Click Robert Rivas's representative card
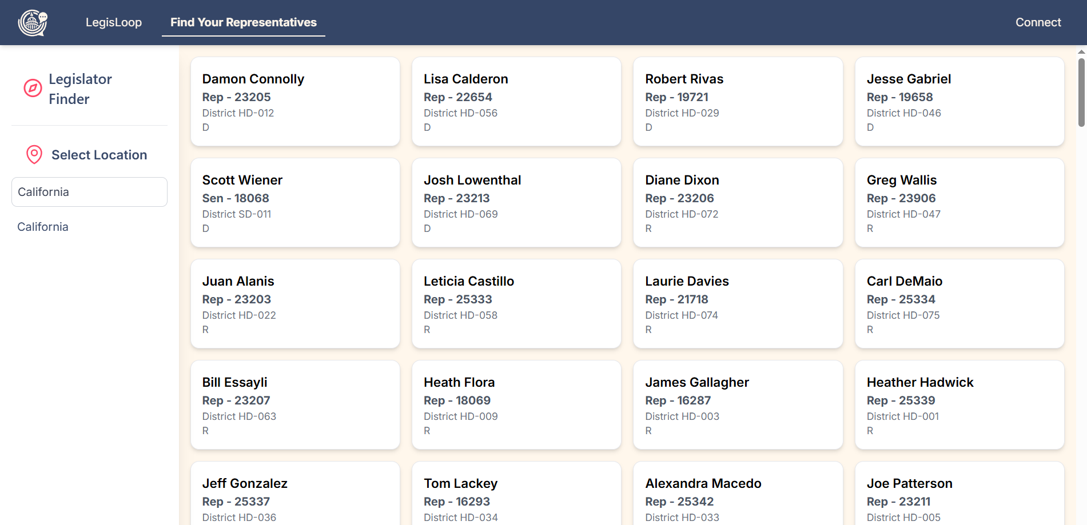The image size is (1087, 525). [738, 101]
